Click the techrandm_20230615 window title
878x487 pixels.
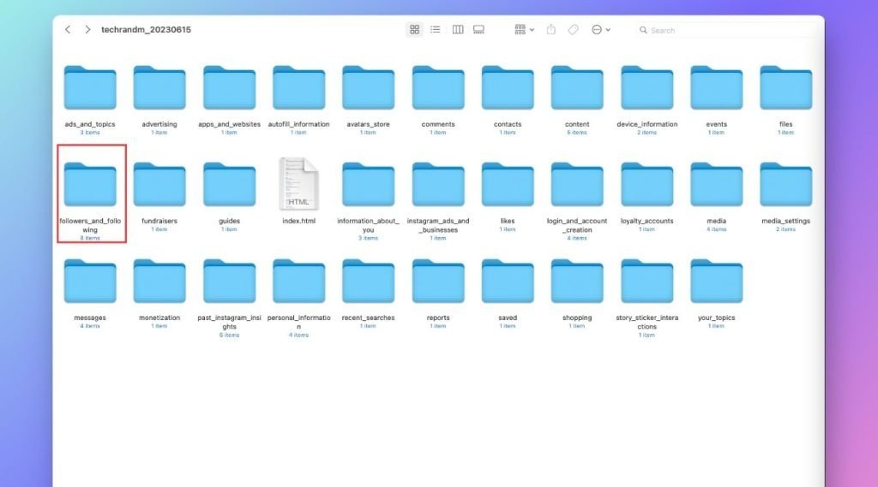pyautogui.click(x=147, y=30)
